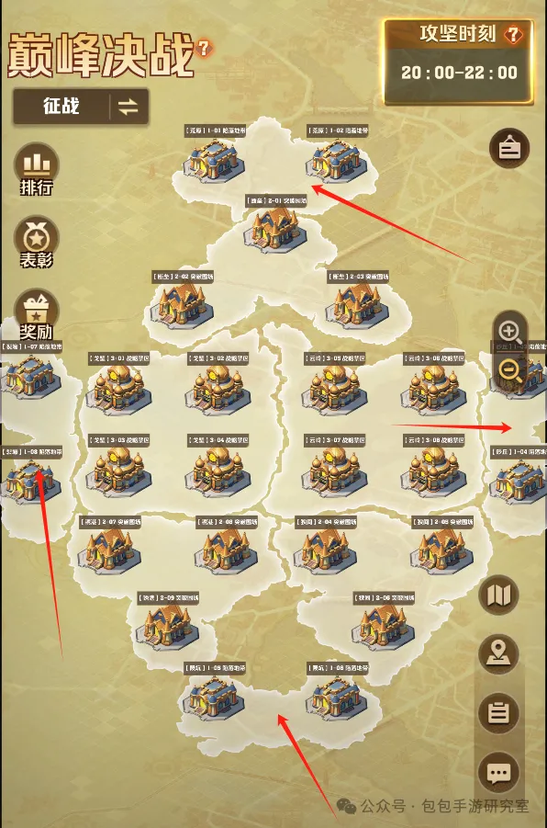The width and height of the screenshot is (547, 828).
Task: Open the signboard notice icon at top right
Action: pos(509,148)
